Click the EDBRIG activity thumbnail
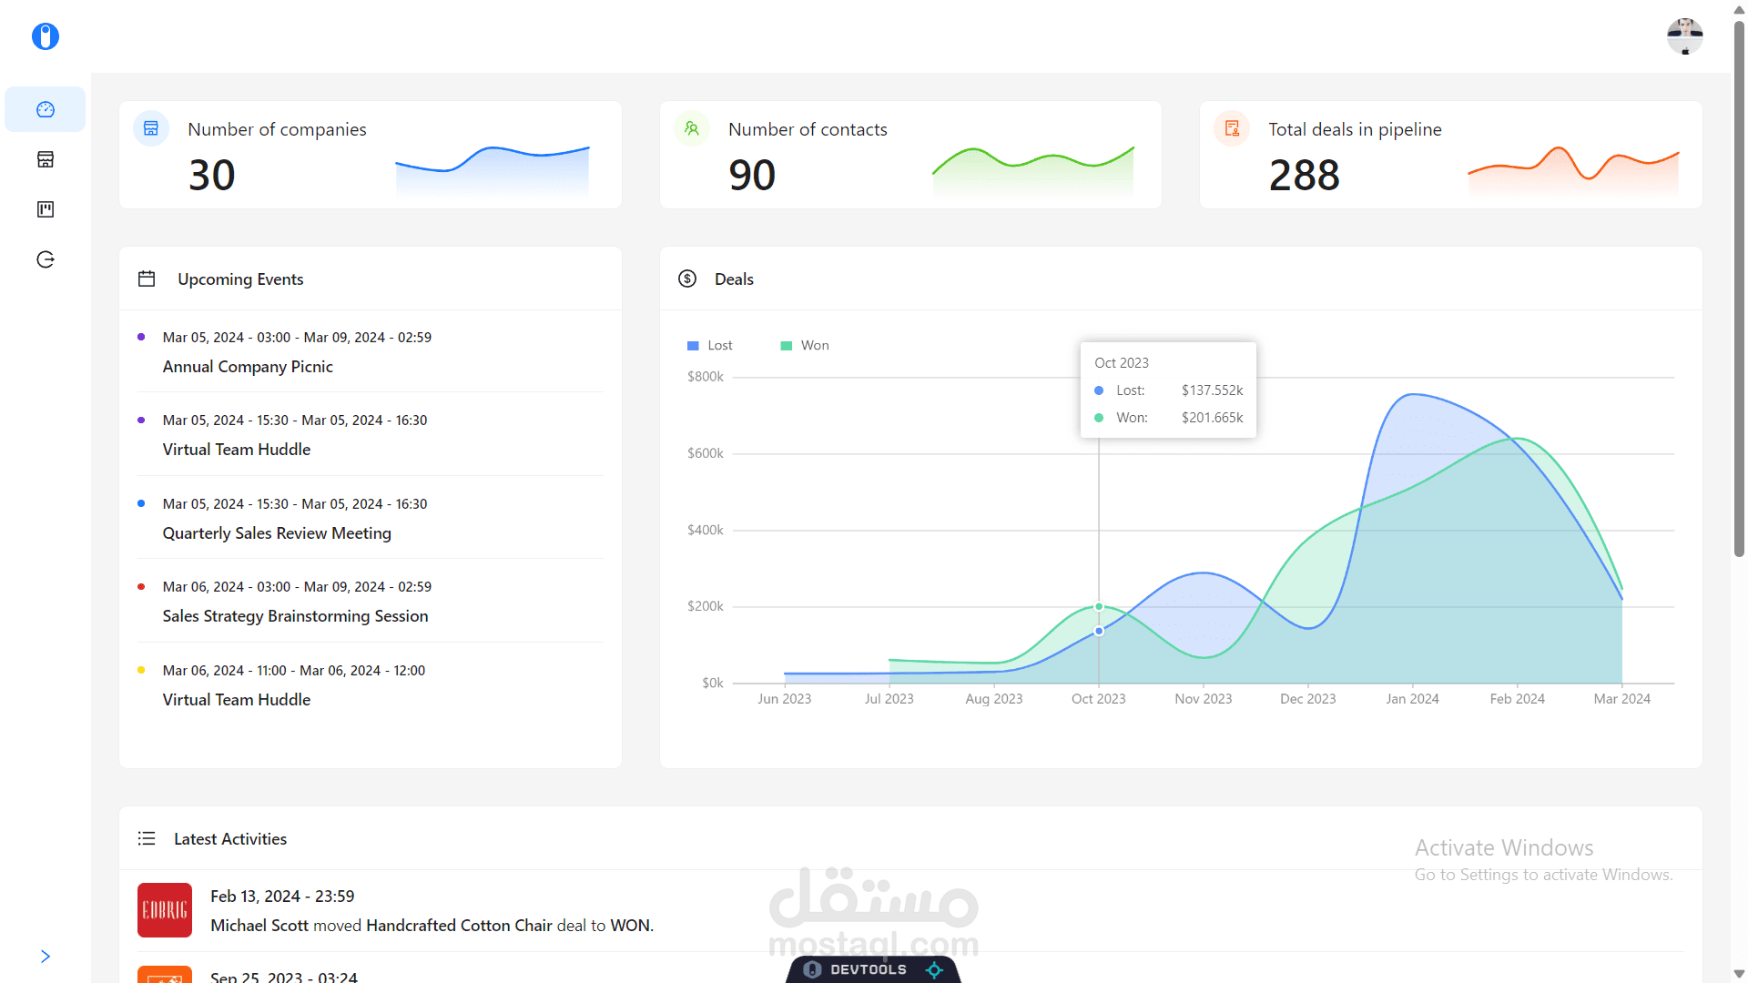The height and width of the screenshot is (983, 1748). pos(164,909)
